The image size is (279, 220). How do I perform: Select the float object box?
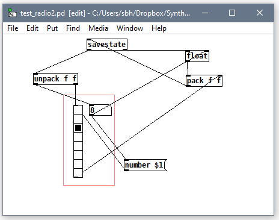tap(197, 56)
